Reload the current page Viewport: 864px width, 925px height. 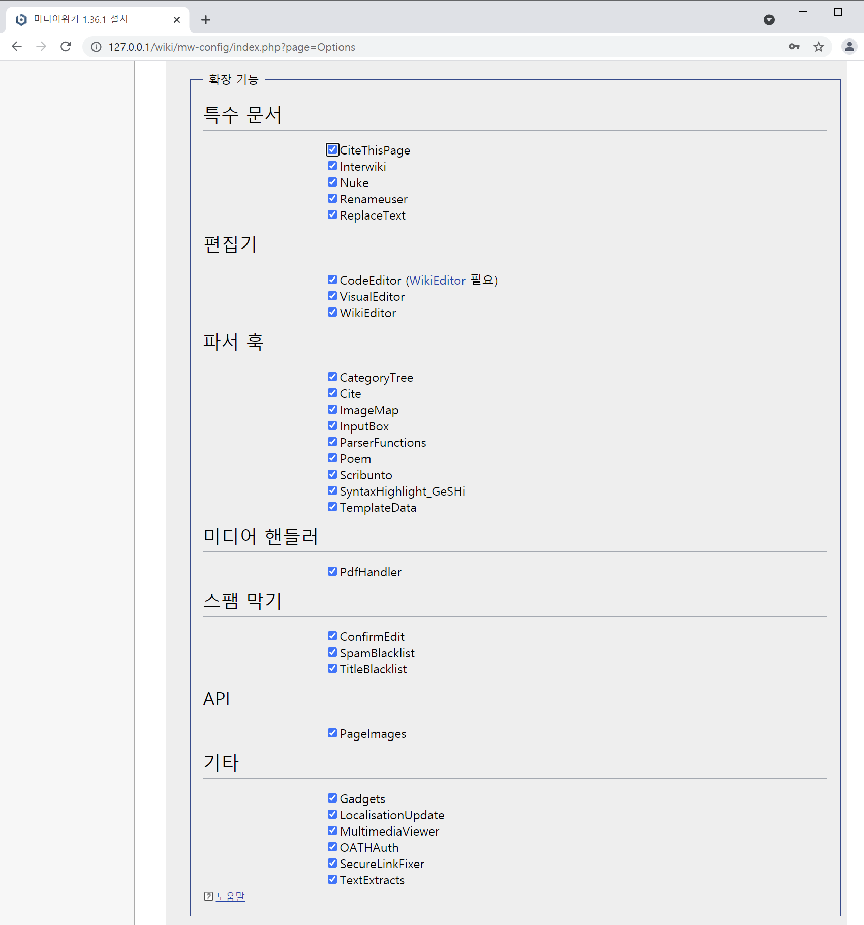point(66,47)
